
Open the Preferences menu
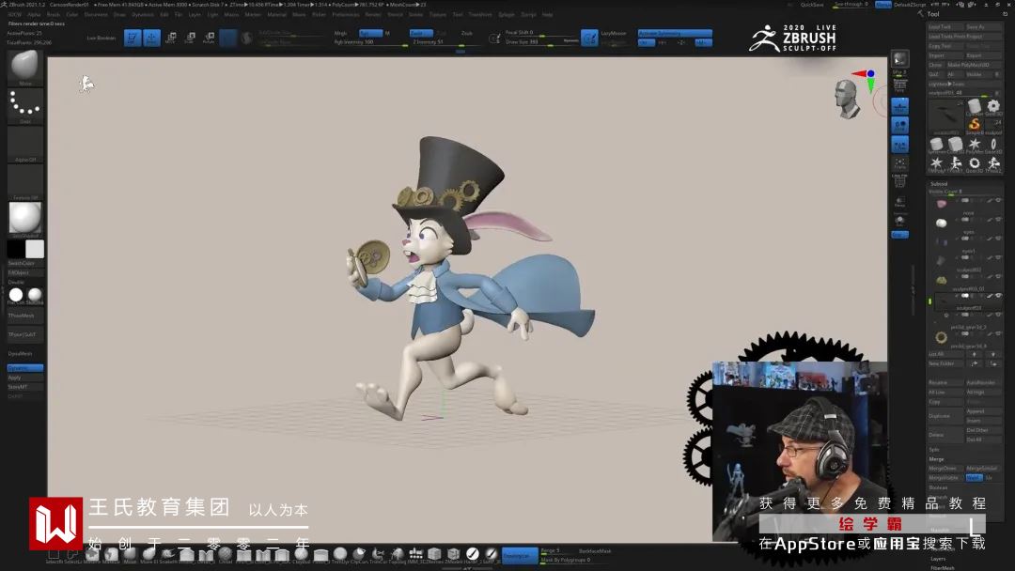[346, 14]
